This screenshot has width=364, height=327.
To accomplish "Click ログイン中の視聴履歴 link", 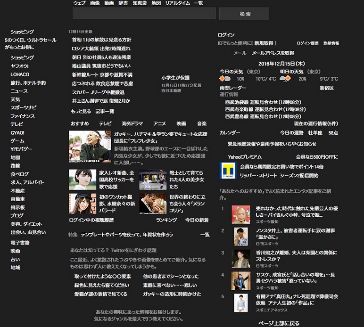I will tap(91, 220).
